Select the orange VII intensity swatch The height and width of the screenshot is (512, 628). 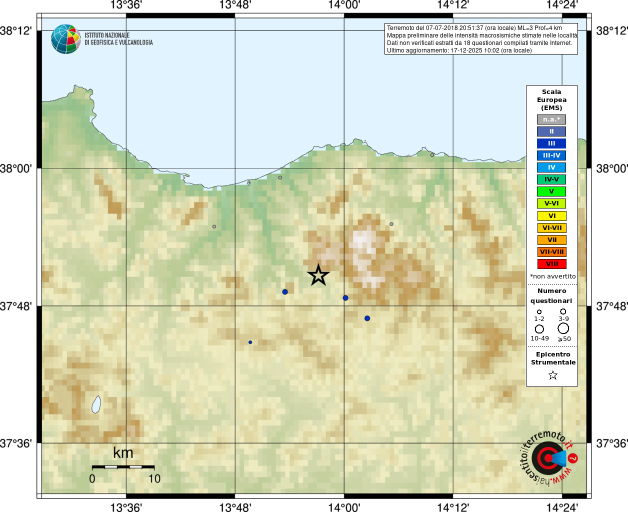(551, 240)
